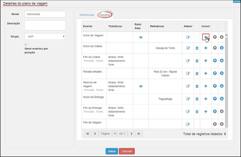Delete the Parada simples event
This screenshot has height=157, width=241.
tap(197, 73)
